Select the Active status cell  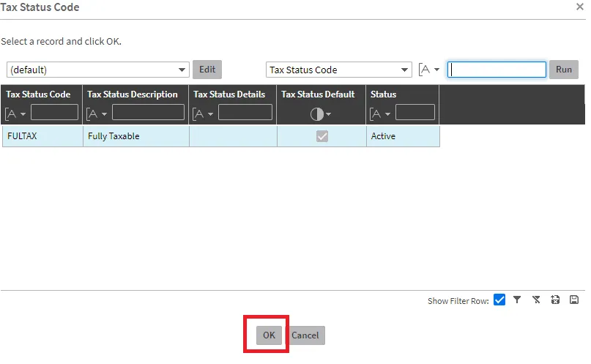coord(403,136)
